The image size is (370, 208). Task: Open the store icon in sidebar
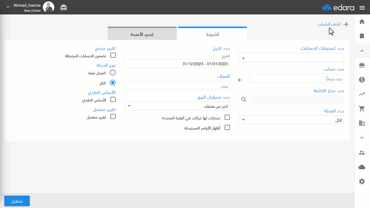click(362, 65)
